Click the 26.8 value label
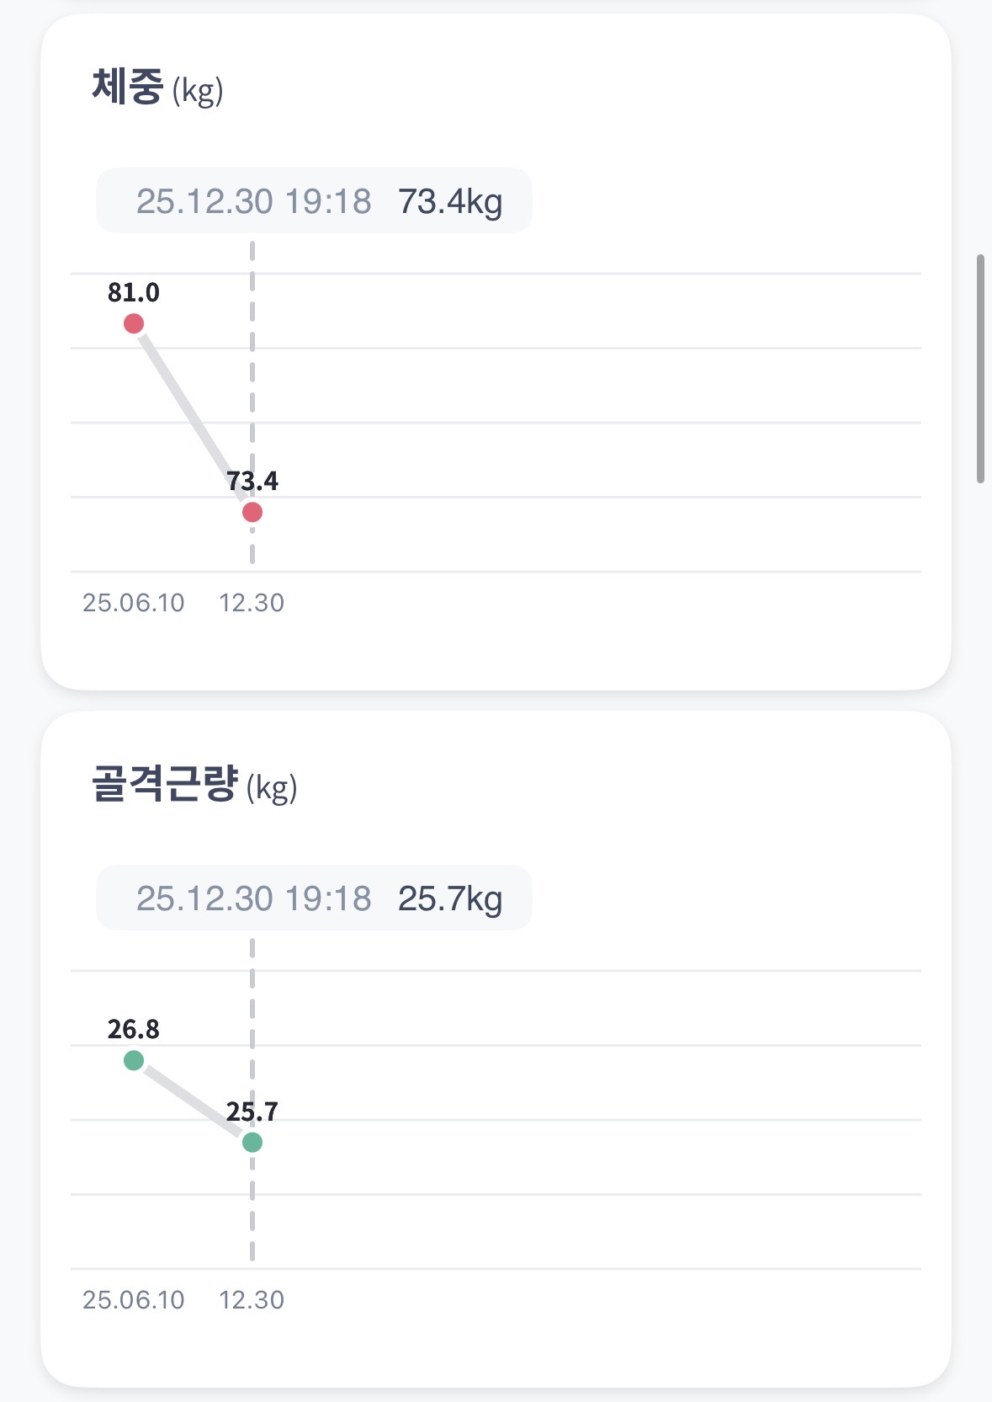Viewport: 992px width, 1402px height. pos(133,1029)
